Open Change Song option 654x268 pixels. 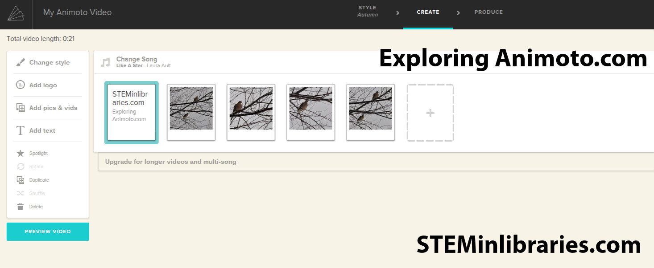click(x=137, y=59)
